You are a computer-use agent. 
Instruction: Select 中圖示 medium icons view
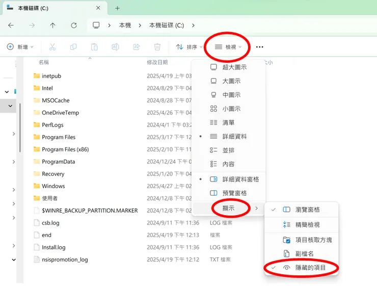[228, 95]
